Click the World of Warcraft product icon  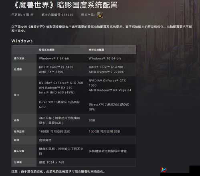[100, 15]
